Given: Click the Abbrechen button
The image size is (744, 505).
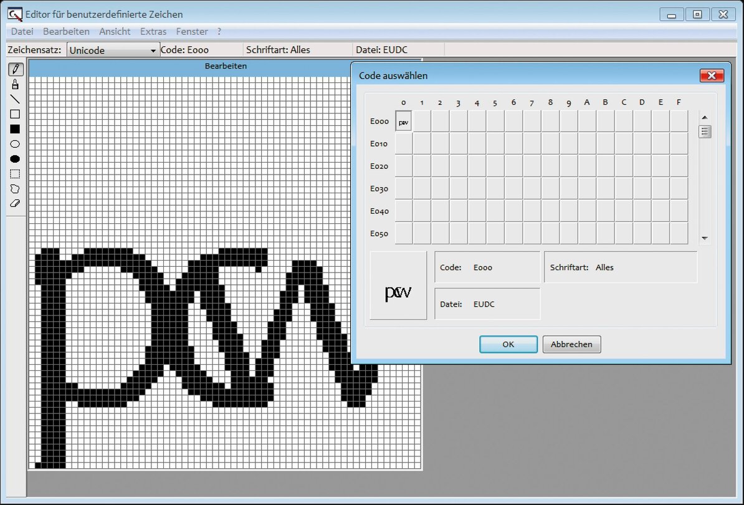Looking at the screenshot, I should 571,344.
